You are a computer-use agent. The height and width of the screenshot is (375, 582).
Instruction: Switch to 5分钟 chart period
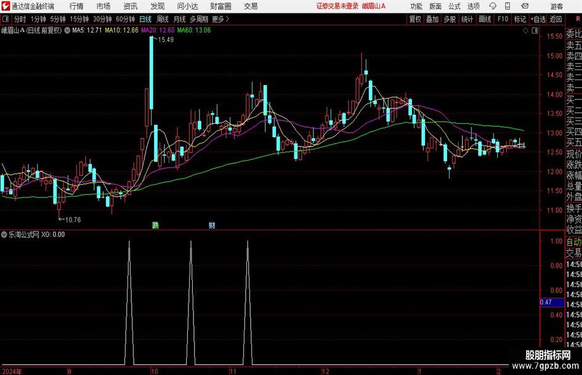[x=58, y=19]
